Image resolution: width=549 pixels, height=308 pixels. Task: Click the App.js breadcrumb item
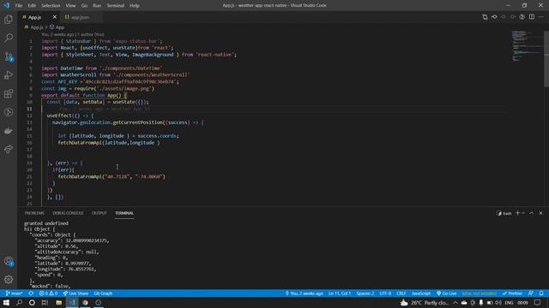[33, 27]
